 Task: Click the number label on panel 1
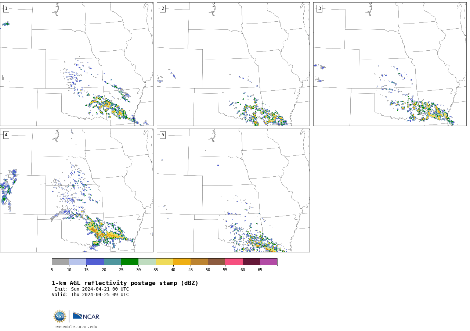click(x=6, y=8)
